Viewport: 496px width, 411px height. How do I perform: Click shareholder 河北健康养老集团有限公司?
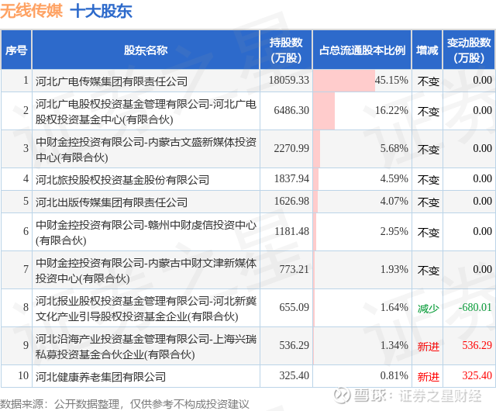[x=101, y=376]
